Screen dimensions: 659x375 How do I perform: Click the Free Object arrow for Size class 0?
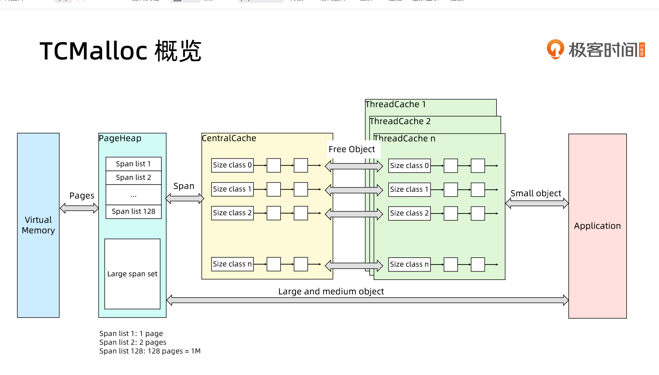pos(354,166)
